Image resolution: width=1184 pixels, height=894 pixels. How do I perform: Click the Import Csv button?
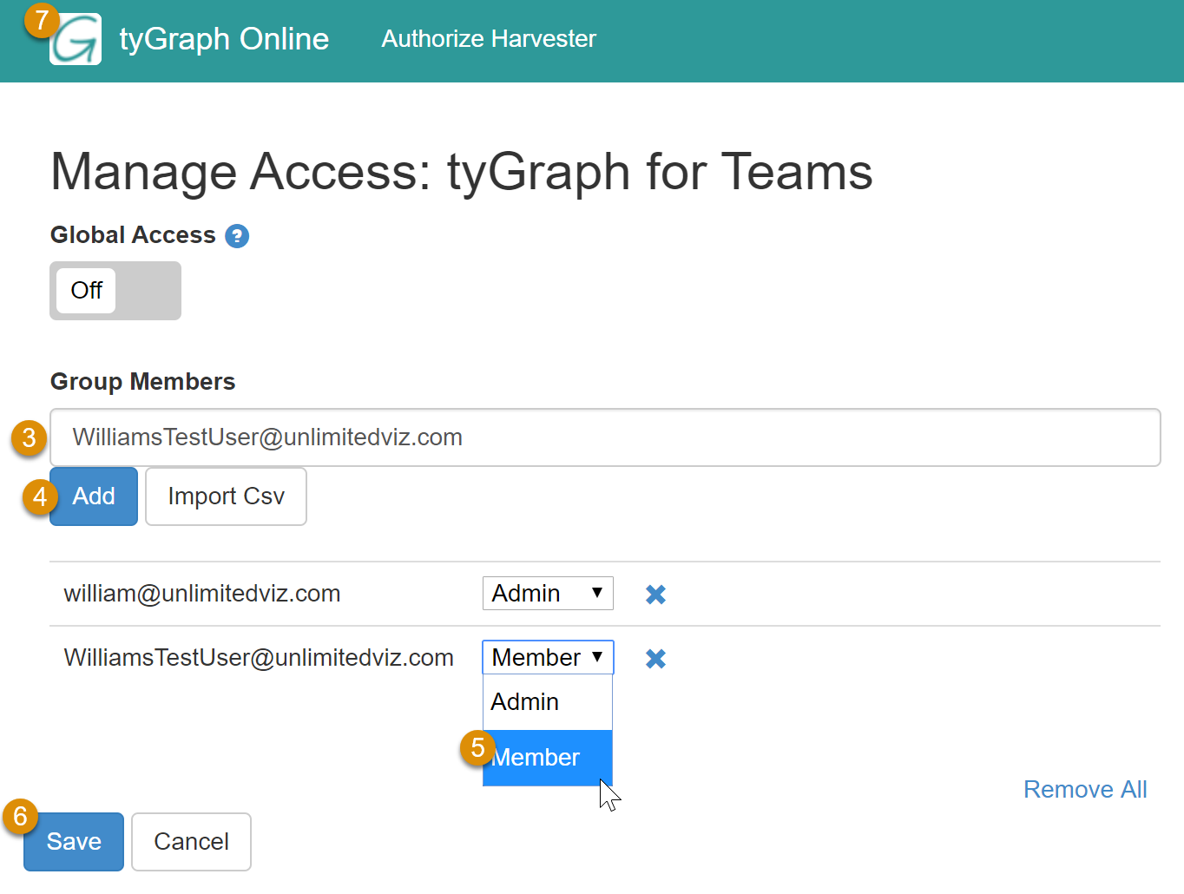pyautogui.click(x=226, y=496)
